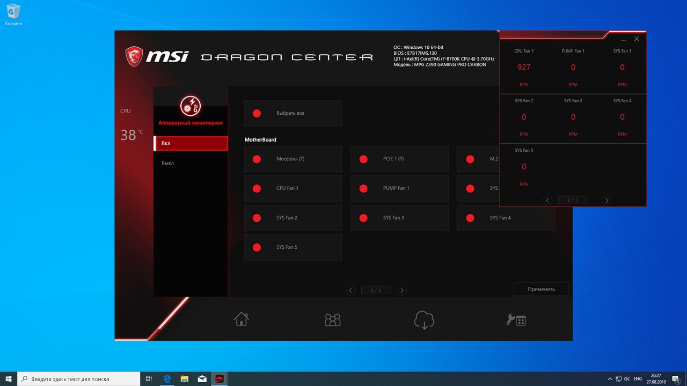687x386 pixels.
Task: Launch Microsoft Edge from taskbar
Action: click(x=167, y=378)
